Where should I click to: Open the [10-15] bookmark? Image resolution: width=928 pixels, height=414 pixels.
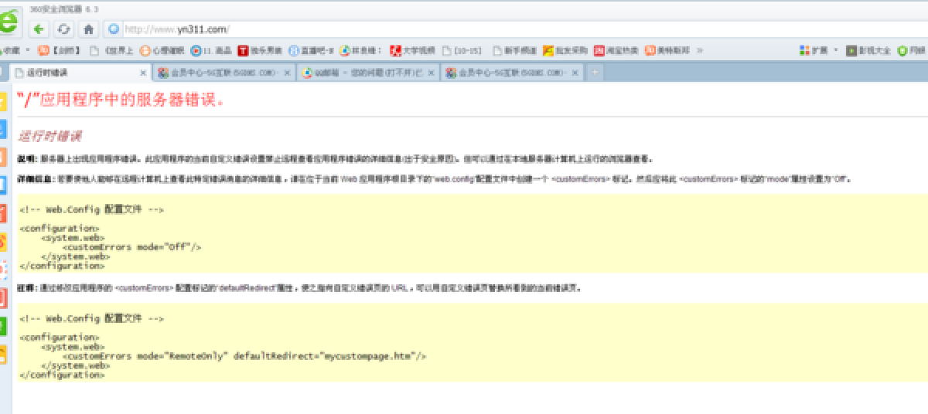pos(462,50)
